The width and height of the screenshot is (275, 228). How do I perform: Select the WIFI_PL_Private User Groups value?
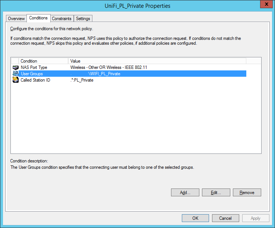[104, 74]
